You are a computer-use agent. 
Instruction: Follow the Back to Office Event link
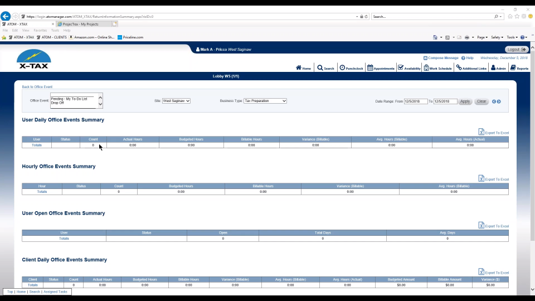click(x=37, y=87)
